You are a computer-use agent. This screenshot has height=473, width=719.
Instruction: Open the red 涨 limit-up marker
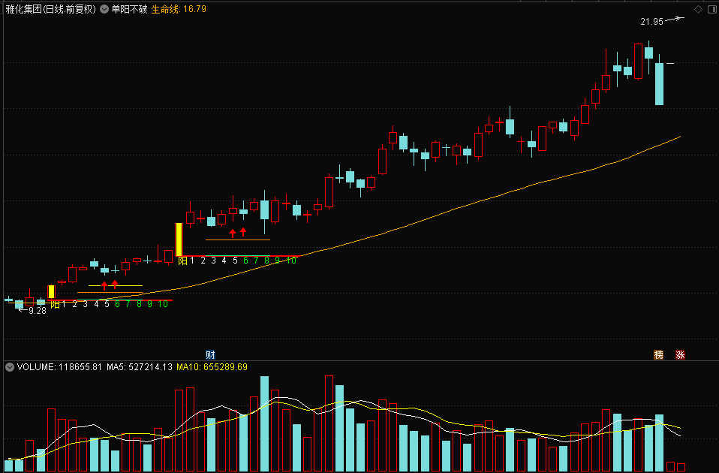(680, 354)
